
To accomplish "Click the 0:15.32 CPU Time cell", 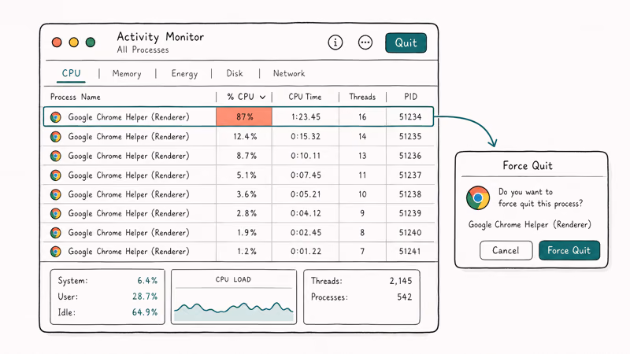I will point(306,136).
